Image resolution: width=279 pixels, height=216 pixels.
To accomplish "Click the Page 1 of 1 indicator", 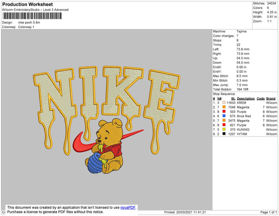I will point(268,212).
